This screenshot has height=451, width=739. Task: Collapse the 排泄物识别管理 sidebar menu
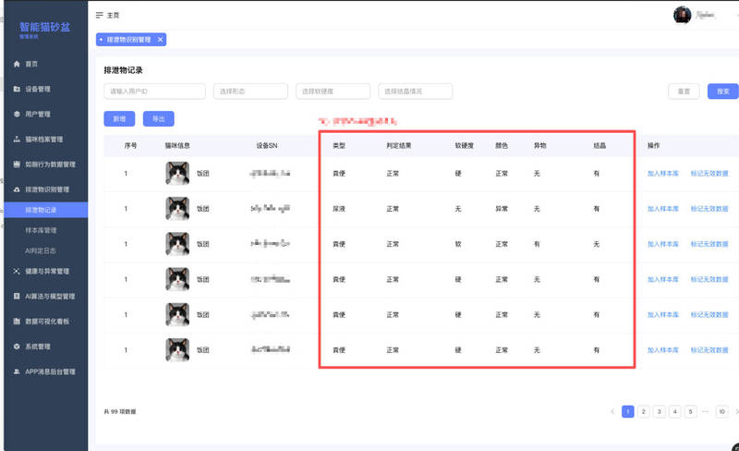pyautogui.click(x=45, y=189)
